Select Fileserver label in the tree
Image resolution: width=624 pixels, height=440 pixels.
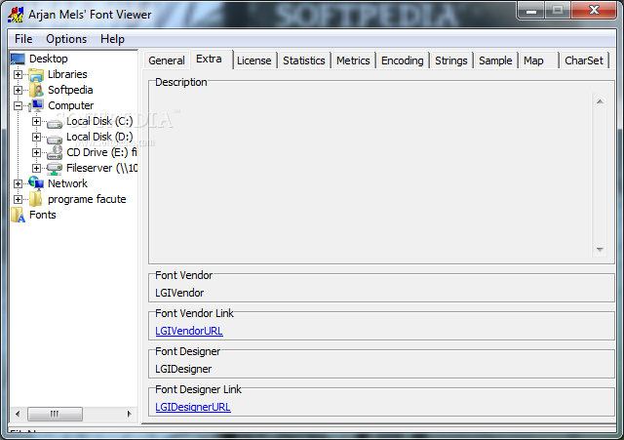point(101,168)
